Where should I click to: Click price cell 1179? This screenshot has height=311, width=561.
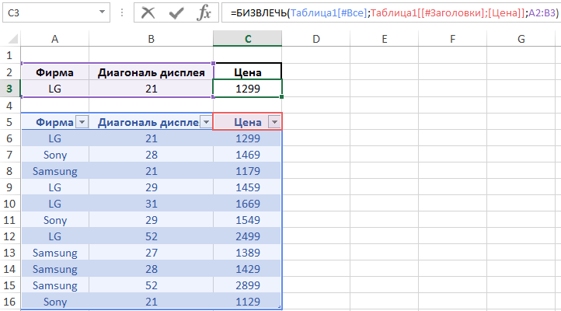click(x=248, y=171)
